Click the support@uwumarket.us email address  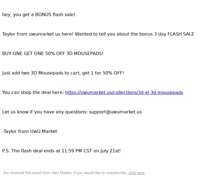pyautogui.click(x=115, y=112)
